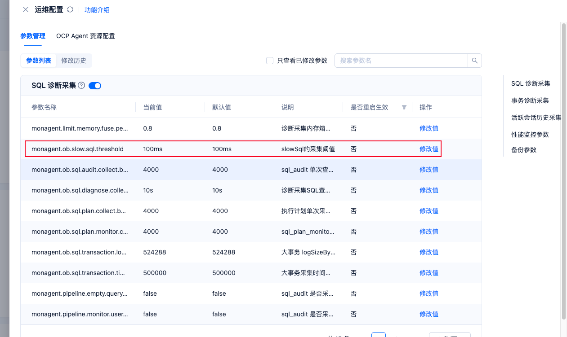Toggle the SQL 诊断采集 switch
The height and width of the screenshot is (337, 567).
click(95, 86)
